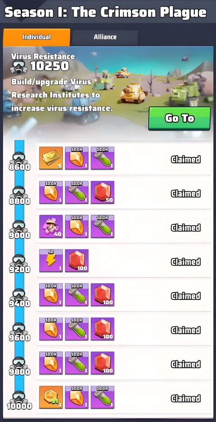The image size is (216, 422).
Task: Switch to the Alliance tab
Action: point(105,37)
